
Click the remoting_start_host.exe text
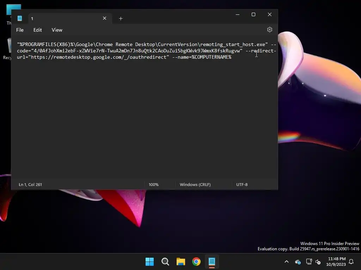click(x=233, y=45)
